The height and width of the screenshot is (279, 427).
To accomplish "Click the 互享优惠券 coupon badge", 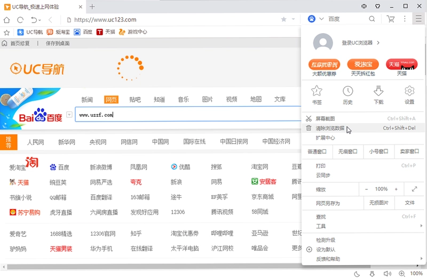I will tap(324, 65).
